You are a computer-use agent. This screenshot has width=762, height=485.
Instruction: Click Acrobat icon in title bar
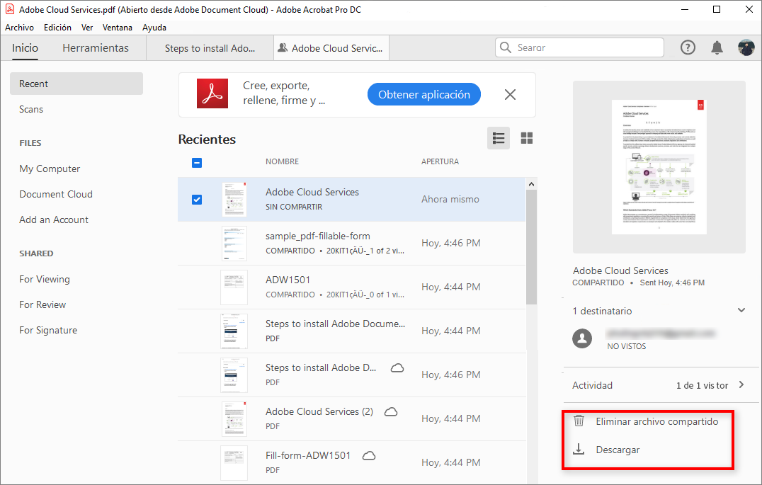coord(9,9)
